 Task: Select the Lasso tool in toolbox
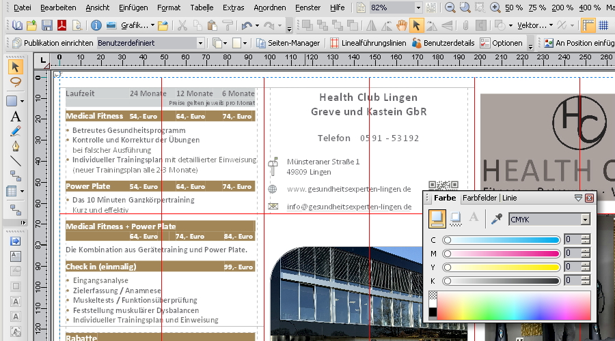[x=15, y=82]
